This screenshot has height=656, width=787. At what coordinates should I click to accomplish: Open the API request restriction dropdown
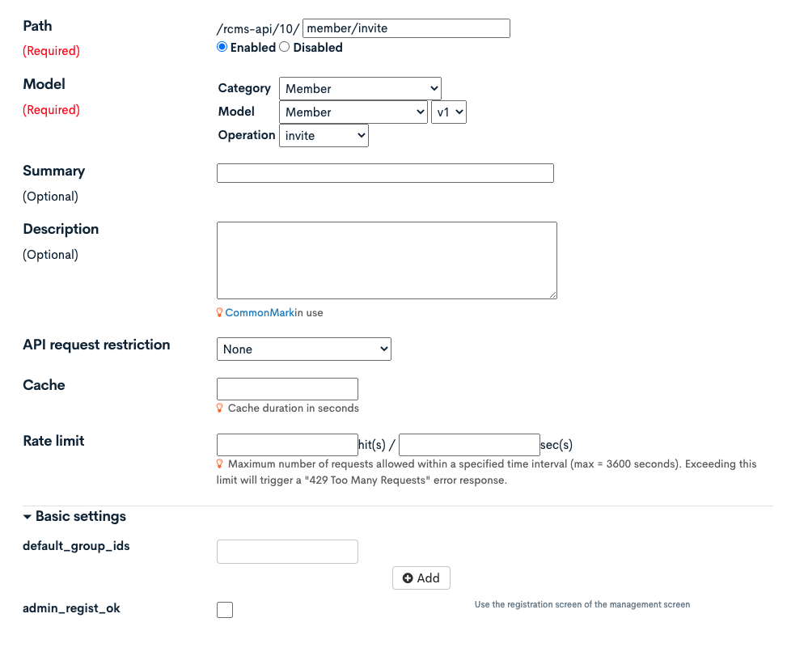pyautogui.click(x=303, y=349)
